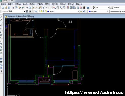This screenshot has width=125, height=96.
Task: Open the 文件(F) menu
Action: [x=3, y=4]
